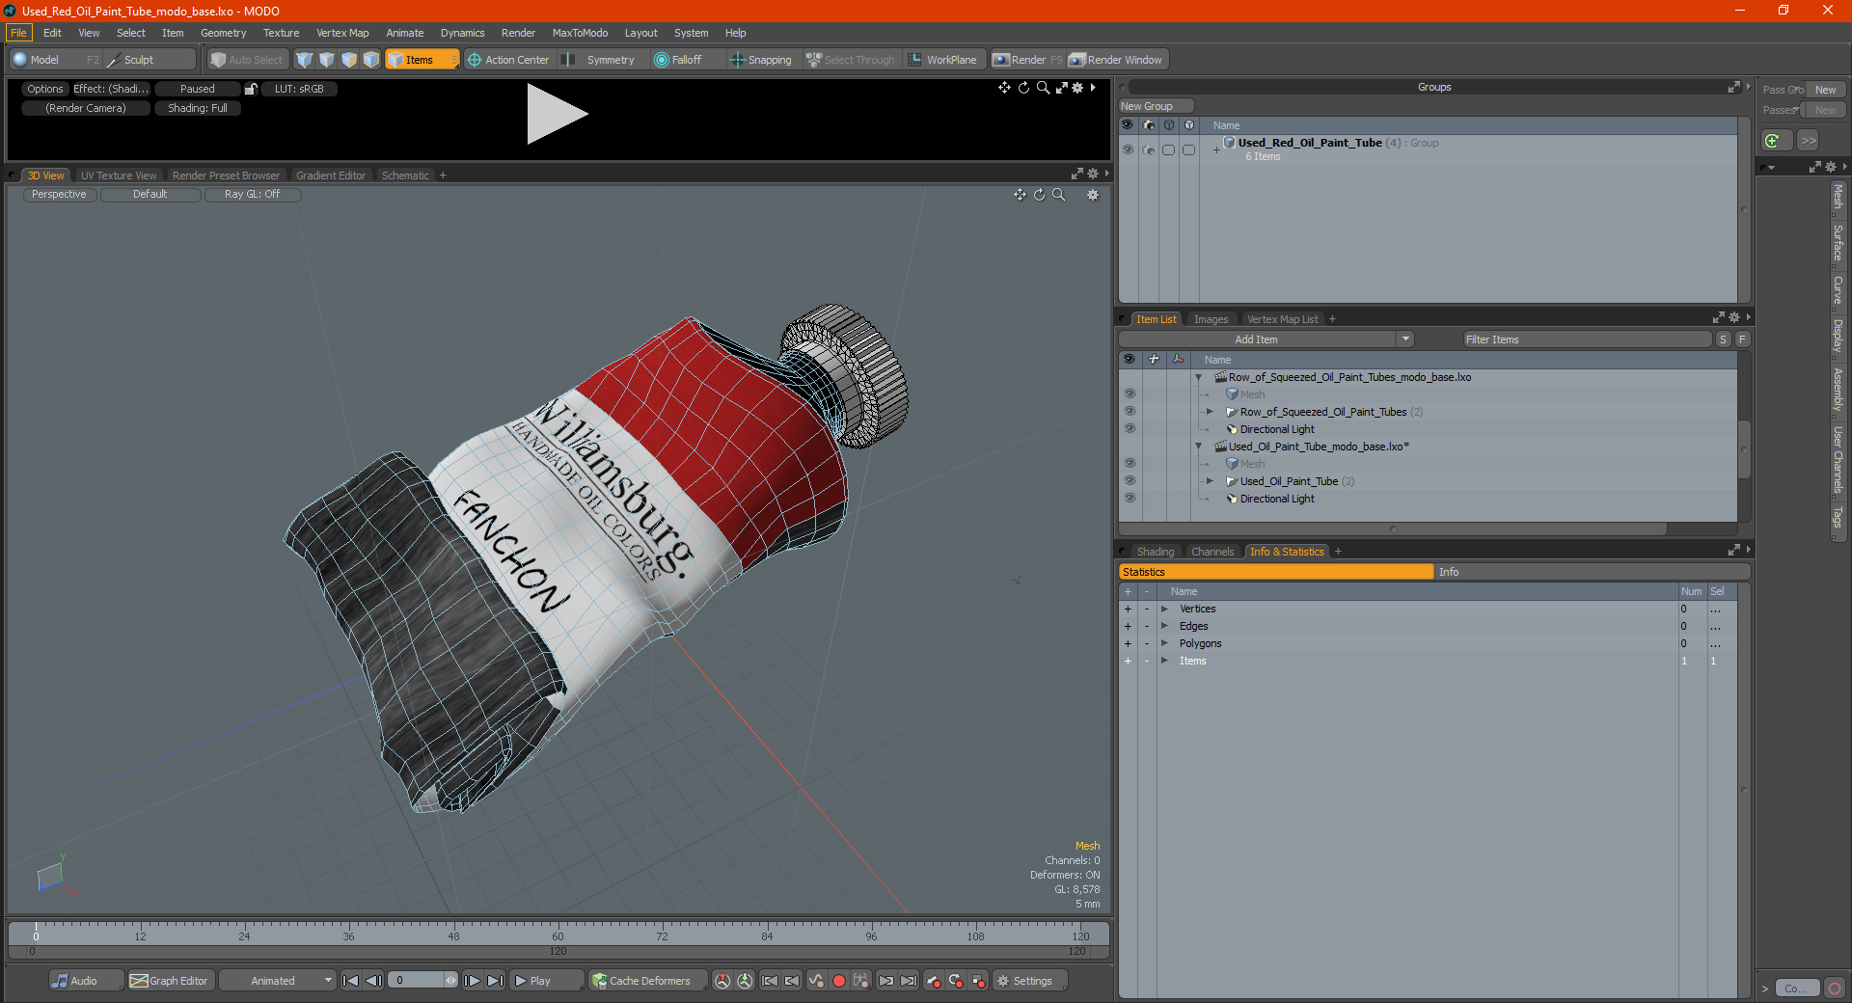The width and height of the screenshot is (1852, 1003).
Task: Toggle Symmetry in toolbar
Action: [x=599, y=60]
